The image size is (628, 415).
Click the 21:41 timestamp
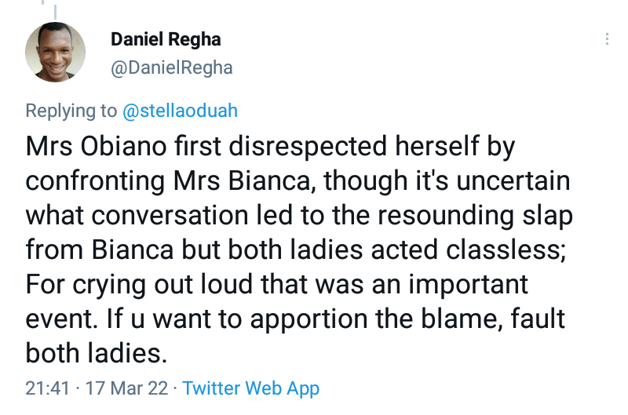click(48, 388)
